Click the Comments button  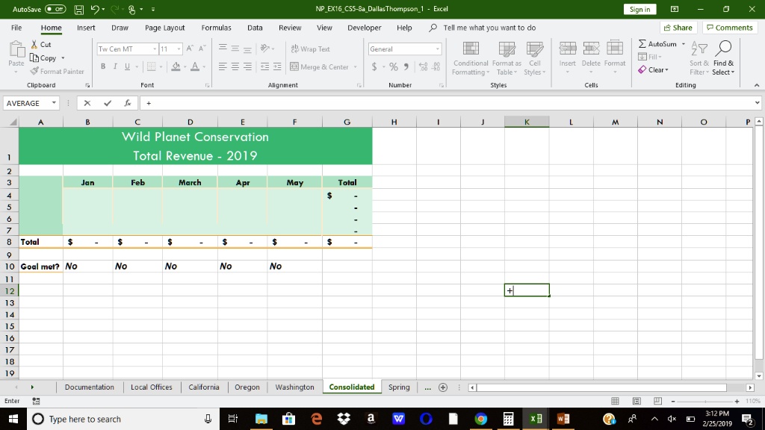pyautogui.click(x=730, y=28)
